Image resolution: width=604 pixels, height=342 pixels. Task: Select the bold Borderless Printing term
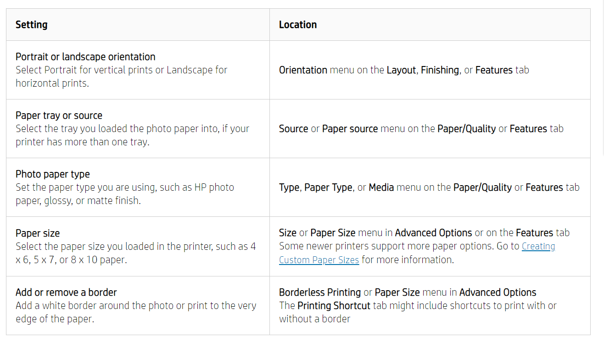click(x=320, y=292)
